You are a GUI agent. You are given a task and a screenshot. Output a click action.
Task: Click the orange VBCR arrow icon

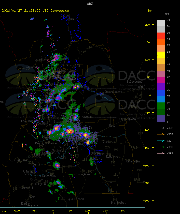pos(161,134)
